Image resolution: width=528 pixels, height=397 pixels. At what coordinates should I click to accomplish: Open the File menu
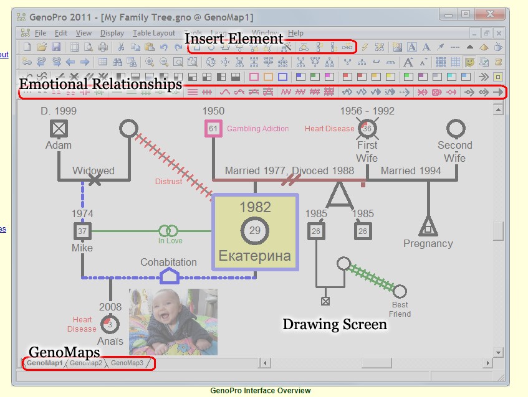[41, 33]
